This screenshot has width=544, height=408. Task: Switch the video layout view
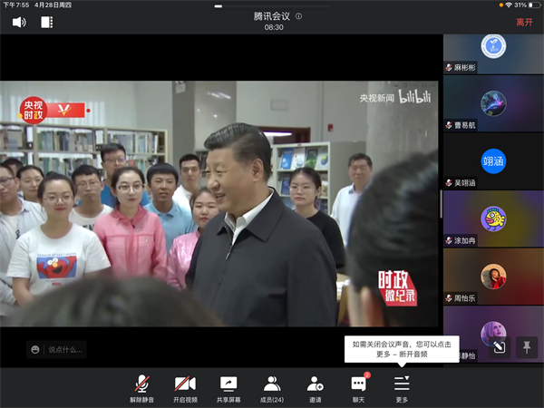coord(46,22)
